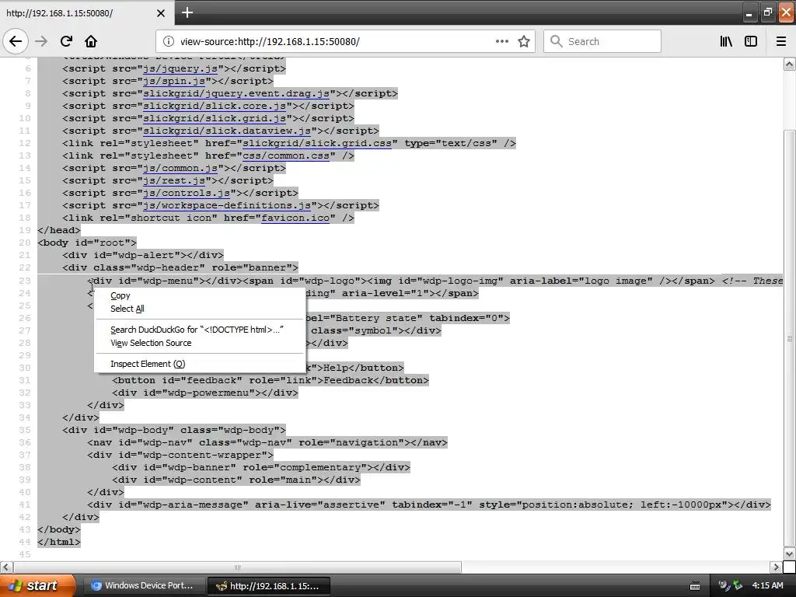Click the </html> closing tag text
796x597 pixels.
(59, 542)
